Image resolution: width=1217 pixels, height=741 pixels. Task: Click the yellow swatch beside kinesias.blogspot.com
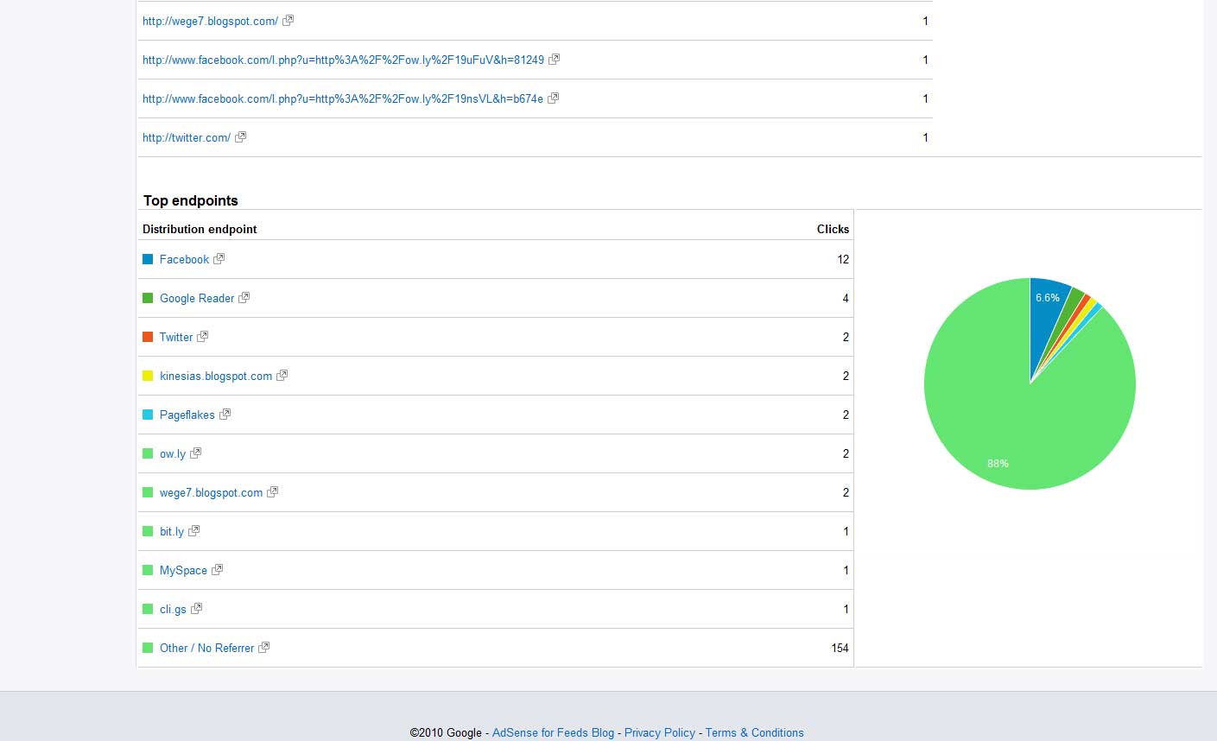[147, 376]
